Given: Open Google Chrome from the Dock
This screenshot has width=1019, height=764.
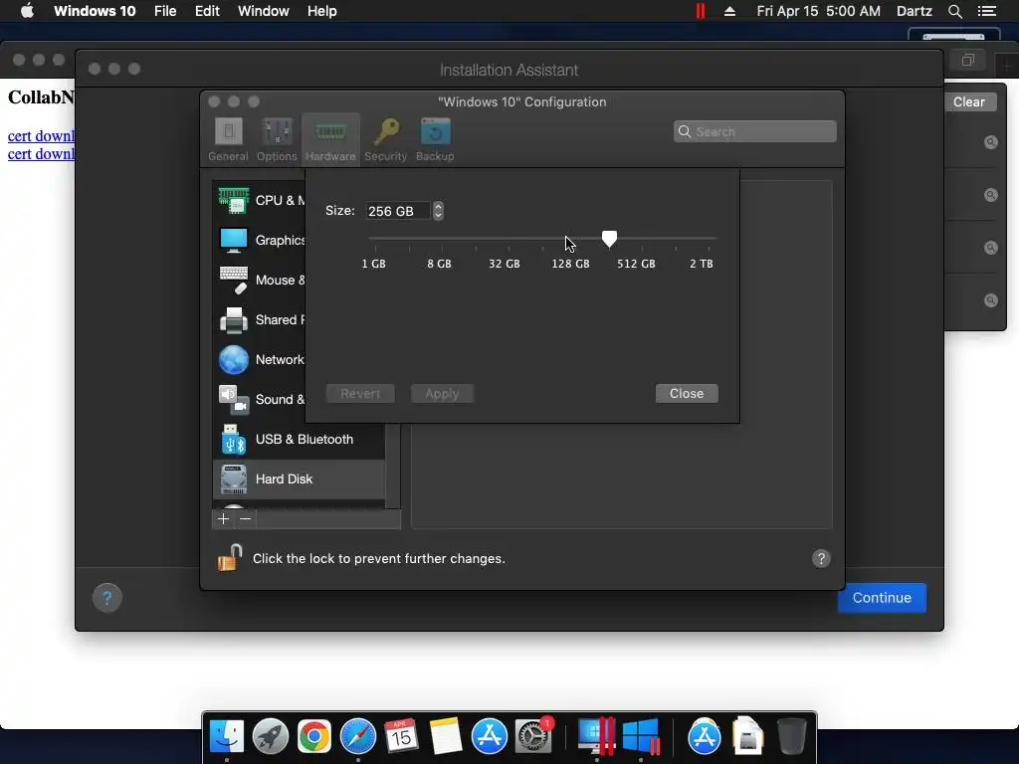Looking at the screenshot, I should tap(313, 737).
